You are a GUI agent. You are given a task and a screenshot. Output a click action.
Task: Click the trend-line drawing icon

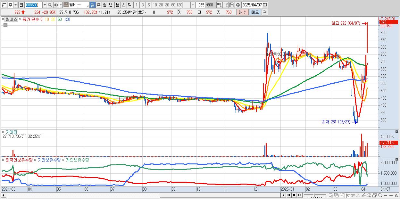pyautogui.click(x=353, y=195)
